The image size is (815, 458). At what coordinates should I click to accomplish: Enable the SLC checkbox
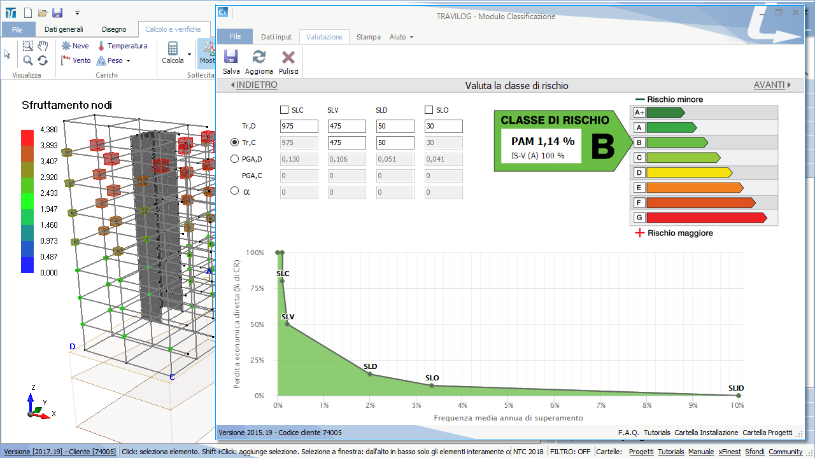(285, 110)
